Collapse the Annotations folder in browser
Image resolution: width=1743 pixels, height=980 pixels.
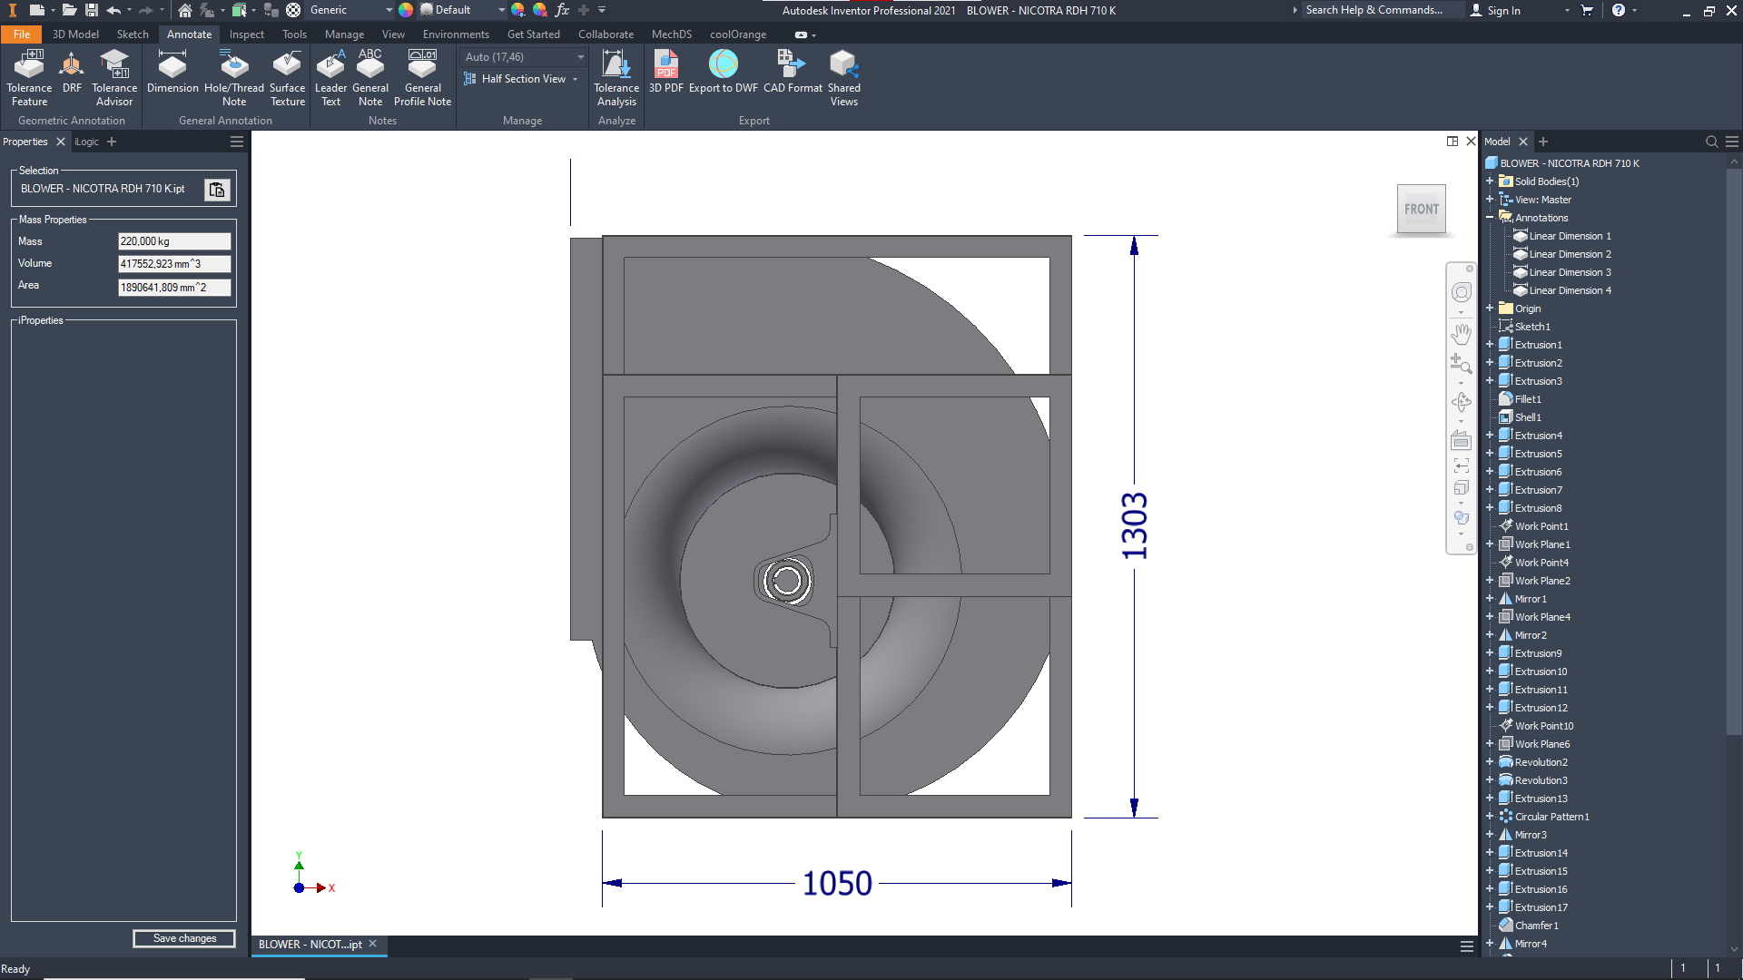1490,218
